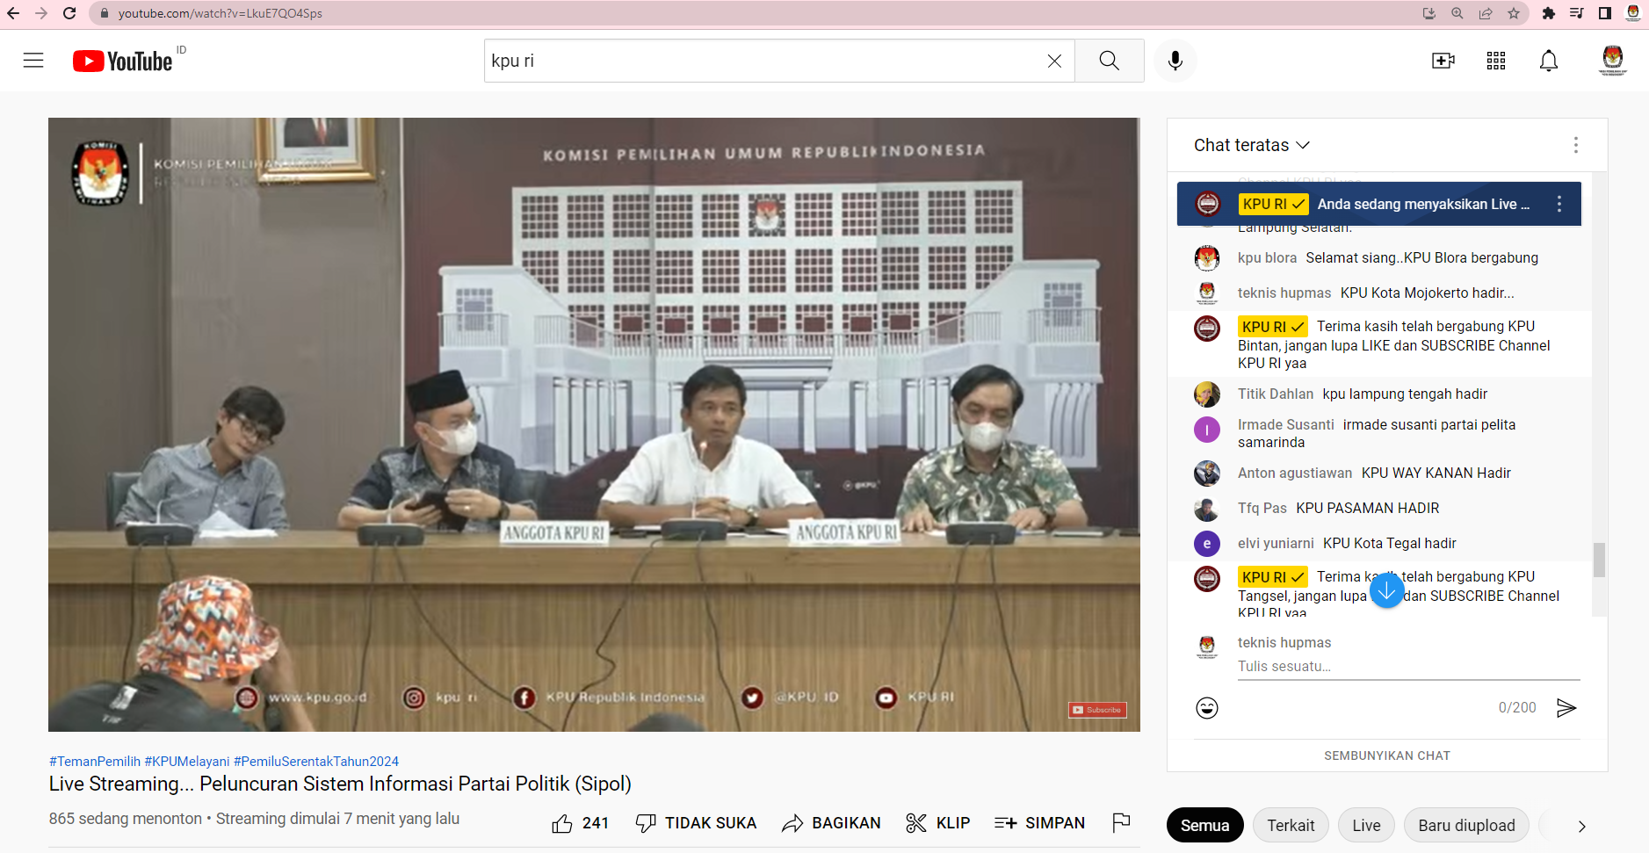The image size is (1649, 853).
Task: Click the search magnifier button
Action: [x=1109, y=61]
